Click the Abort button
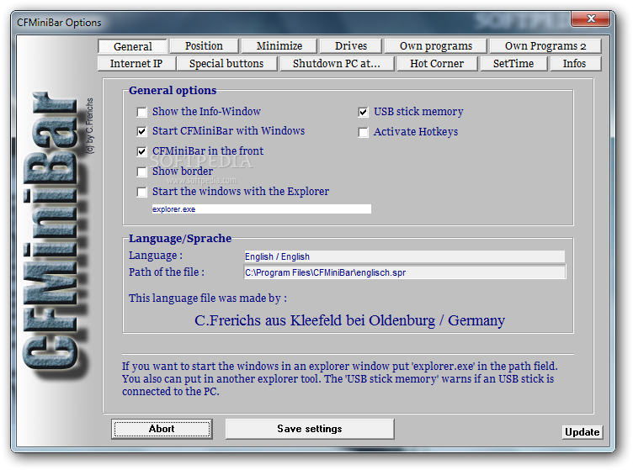This screenshot has height=470, width=633. click(162, 429)
